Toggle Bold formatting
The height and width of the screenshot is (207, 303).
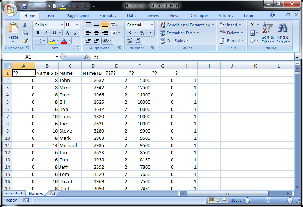pos(38,33)
